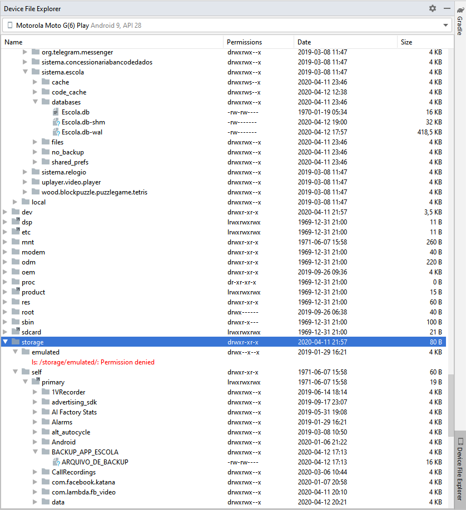Image resolution: width=466 pixels, height=510 pixels.
Task: Collapse the primary folder
Action: (x=26, y=382)
